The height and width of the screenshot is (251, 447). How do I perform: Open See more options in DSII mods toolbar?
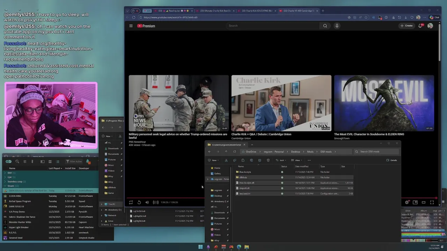pyautogui.click(x=309, y=160)
